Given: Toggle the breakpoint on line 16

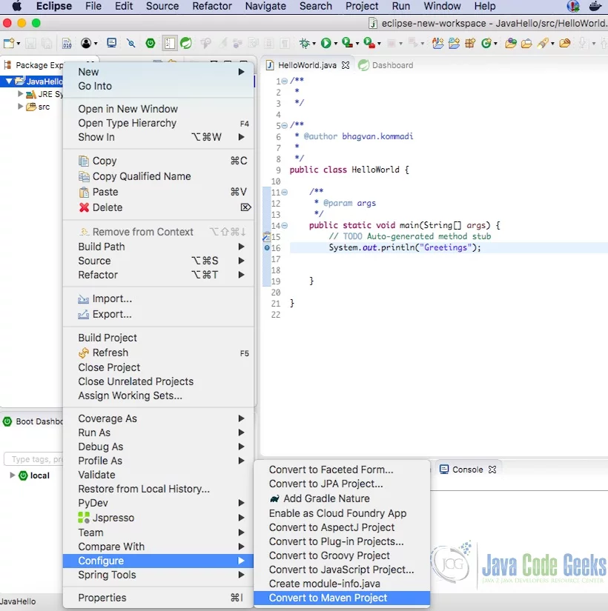Looking at the screenshot, I should click(x=267, y=248).
